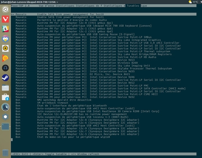The width and height of the screenshot is (202, 158).
Task: Click the weather indicator showing 11°C
Action: 194,2
